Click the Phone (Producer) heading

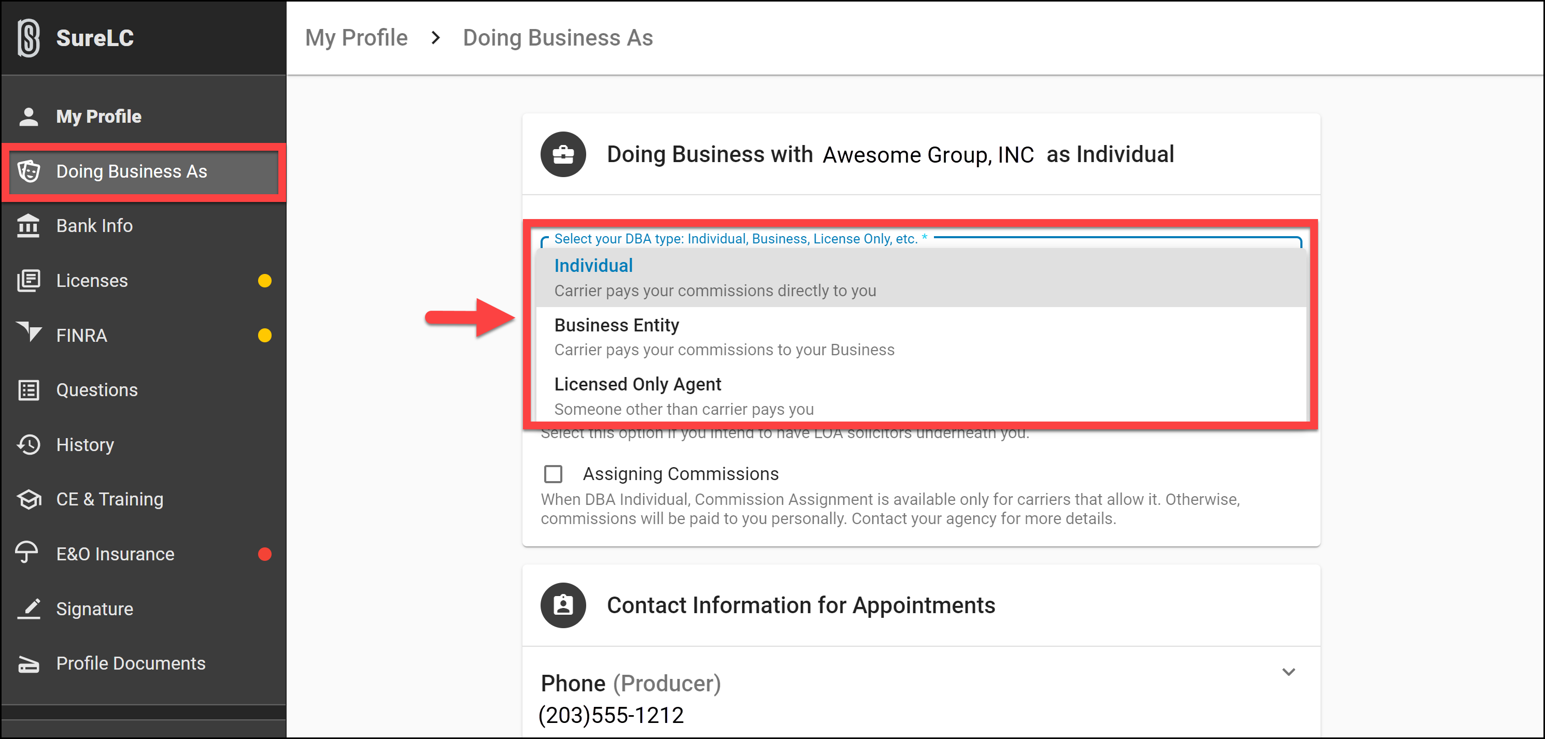[x=631, y=683]
